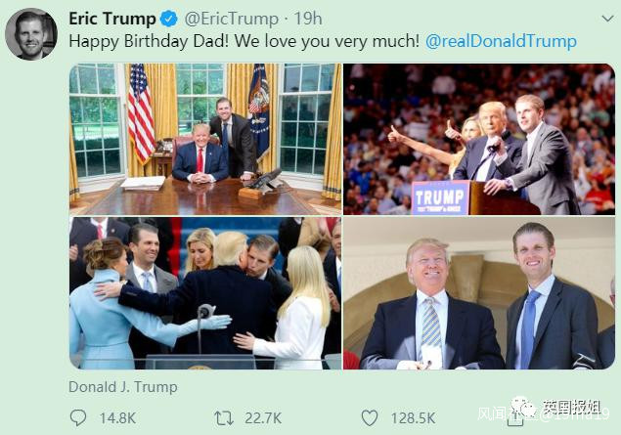Viewport: 621px width, 435px height.
Task: Click the reply speech bubble icon
Action: click(x=78, y=418)
